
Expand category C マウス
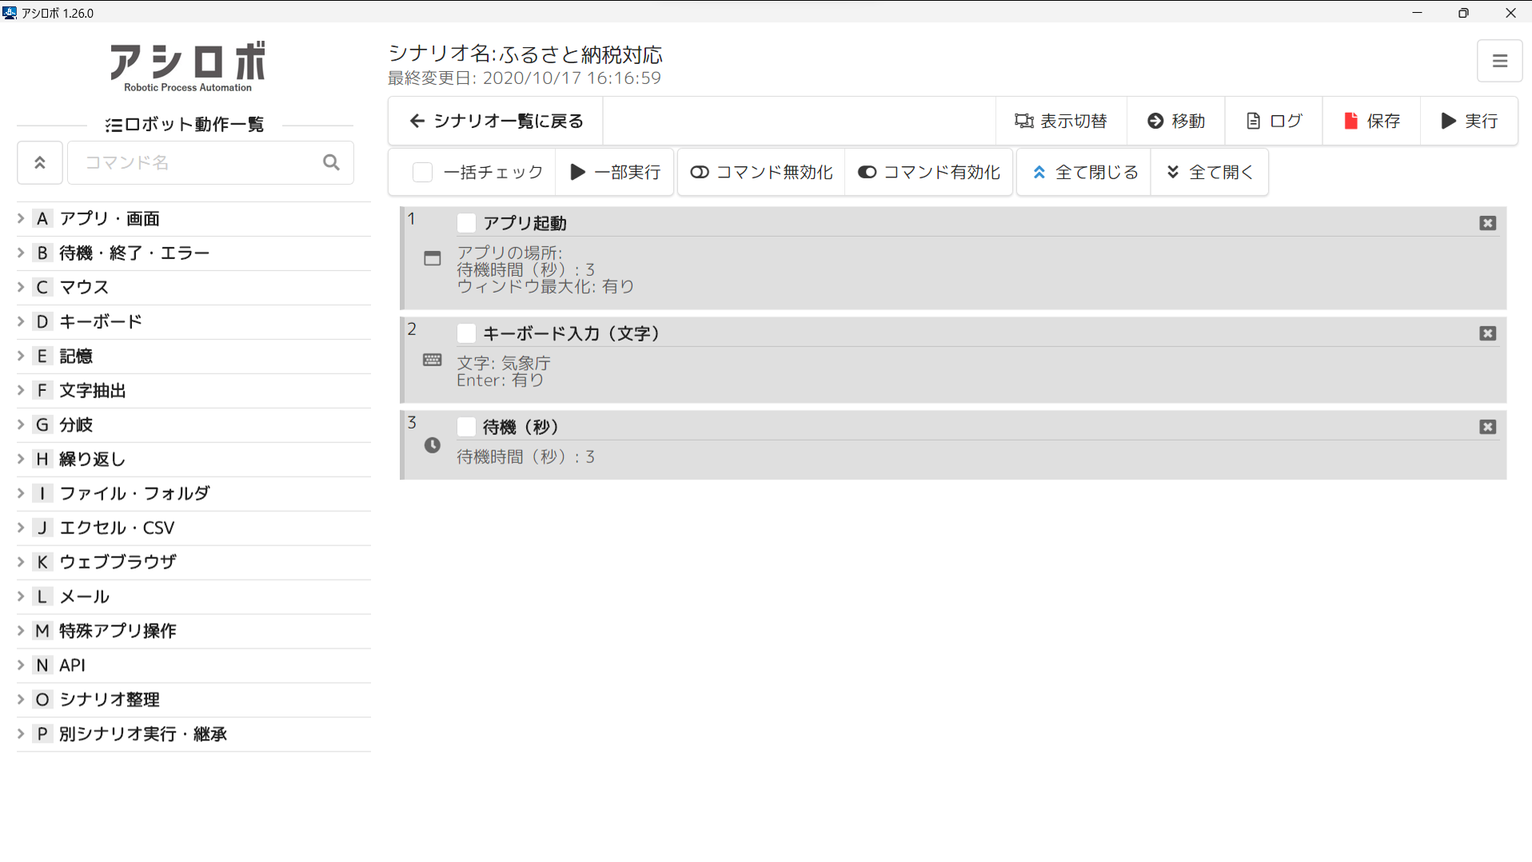pos(193,287)
